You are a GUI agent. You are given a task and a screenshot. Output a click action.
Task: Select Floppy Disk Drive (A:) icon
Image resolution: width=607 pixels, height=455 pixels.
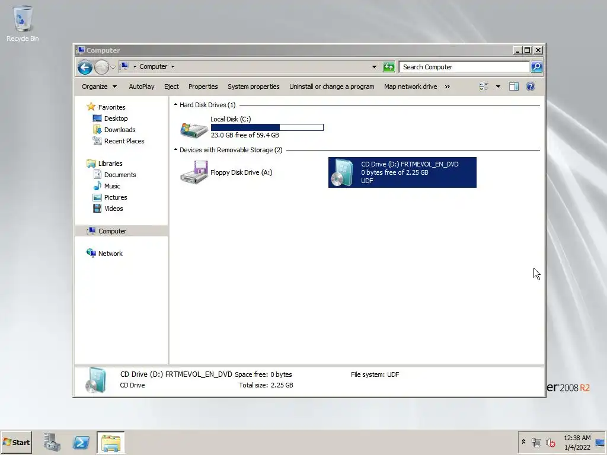click(194, 172)
